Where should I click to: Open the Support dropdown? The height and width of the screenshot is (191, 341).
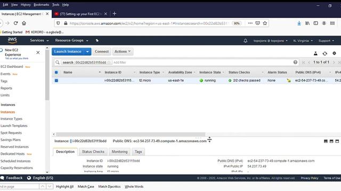(x=326, y=40)
